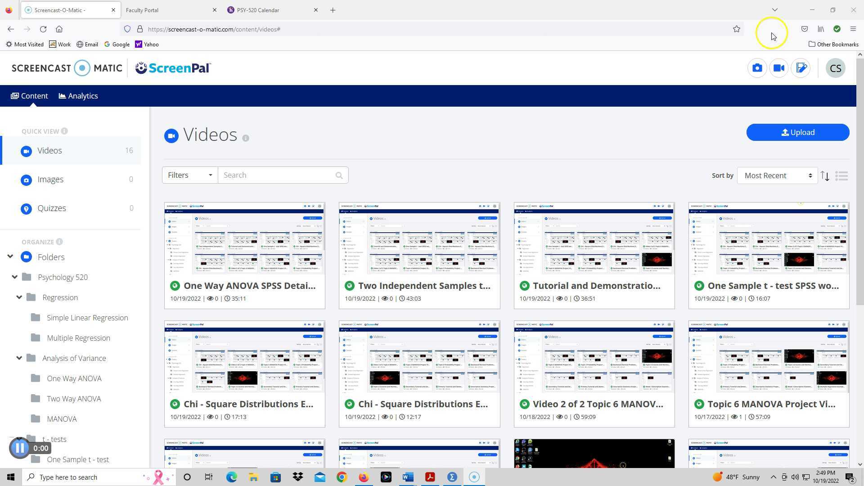Switch to the Analytics tab

(x=78, y=96)
